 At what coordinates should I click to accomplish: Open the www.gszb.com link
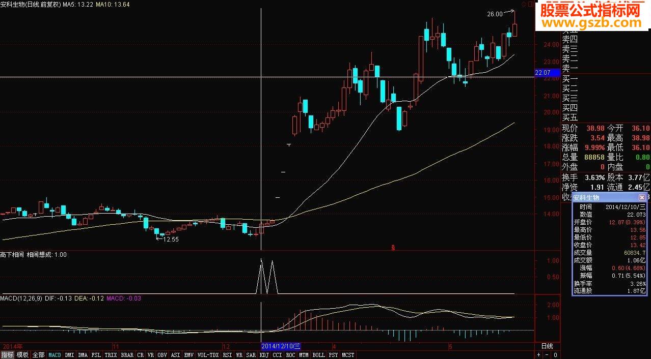(591, 22)
